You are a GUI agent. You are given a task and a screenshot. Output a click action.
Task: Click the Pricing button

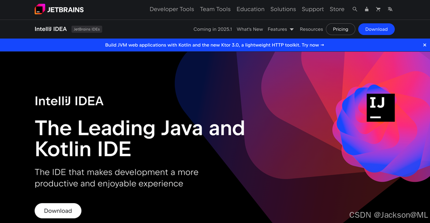340,29
